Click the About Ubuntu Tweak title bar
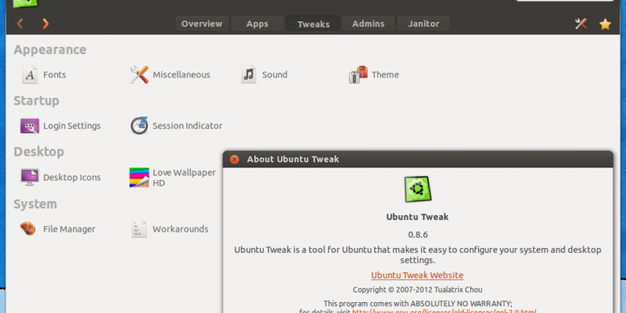This screenshot has width=626, height=313. [418, 160]
